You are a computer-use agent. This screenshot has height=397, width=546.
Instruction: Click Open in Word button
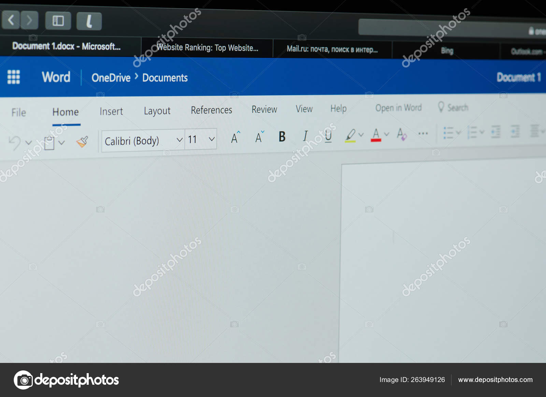pyautogui.click(x=399, y=108)
